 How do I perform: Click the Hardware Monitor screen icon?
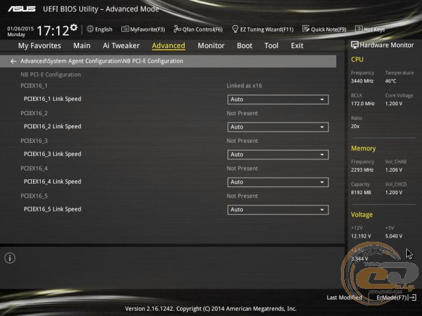click(355, 45)
